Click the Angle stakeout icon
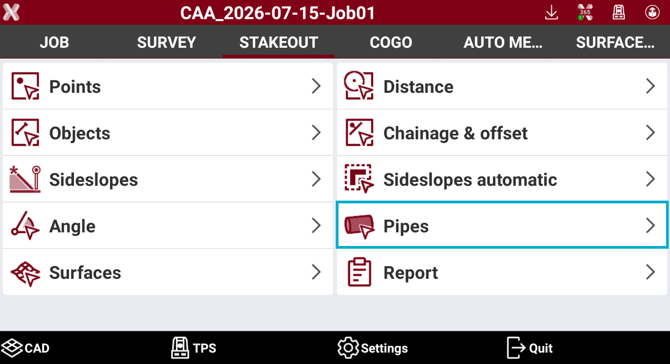The height and width of the screenshot is (364, 670). coord(25,226)
